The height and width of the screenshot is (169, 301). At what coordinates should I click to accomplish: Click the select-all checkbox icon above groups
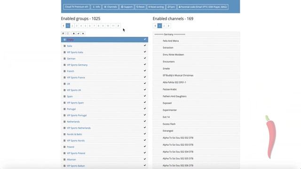click(x=63, y=33)
